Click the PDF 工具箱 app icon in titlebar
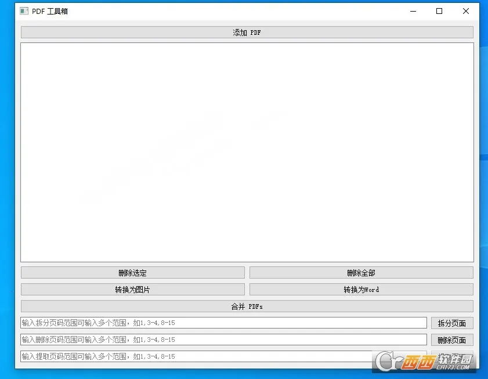Viewport: 488px width, 379px height. tap(23, 10)
